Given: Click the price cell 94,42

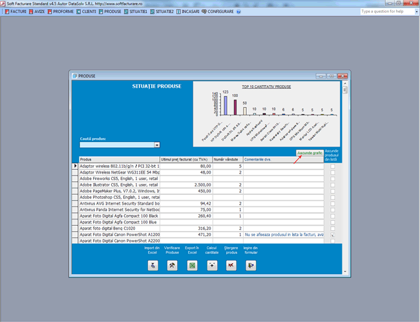Looking at the screenshot, I should (x=186, y=203).
